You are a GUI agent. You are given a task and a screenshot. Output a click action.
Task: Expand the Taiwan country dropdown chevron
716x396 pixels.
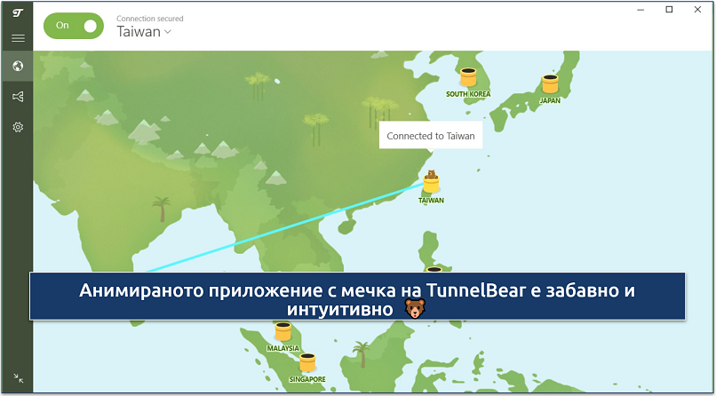coord(168,32)
